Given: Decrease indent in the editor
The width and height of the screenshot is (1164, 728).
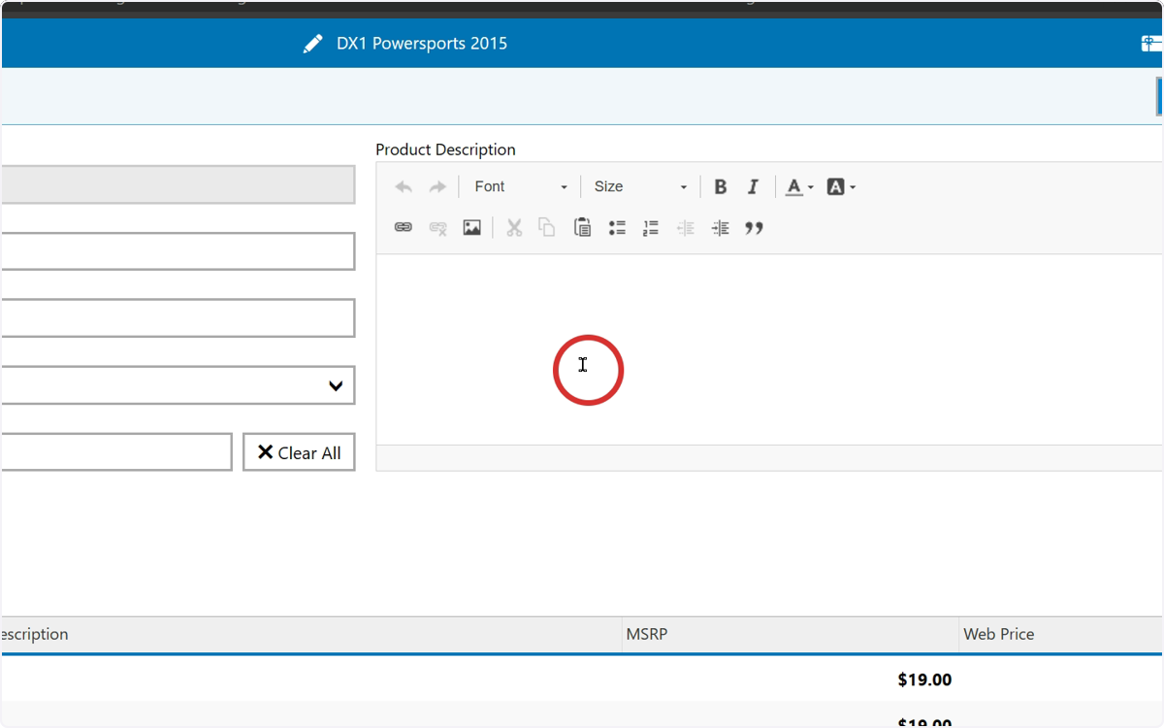Looking at the screenshot, I should (686, 228).
